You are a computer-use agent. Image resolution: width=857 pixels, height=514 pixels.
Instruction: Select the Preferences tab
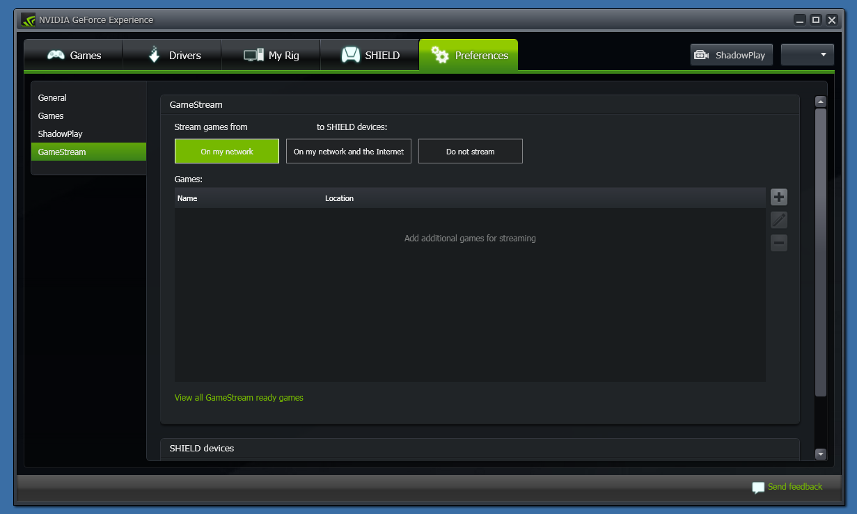[x=469, y=55]
